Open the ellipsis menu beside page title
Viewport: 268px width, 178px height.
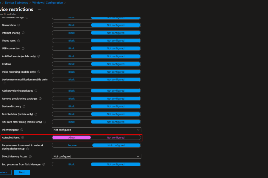39,9
